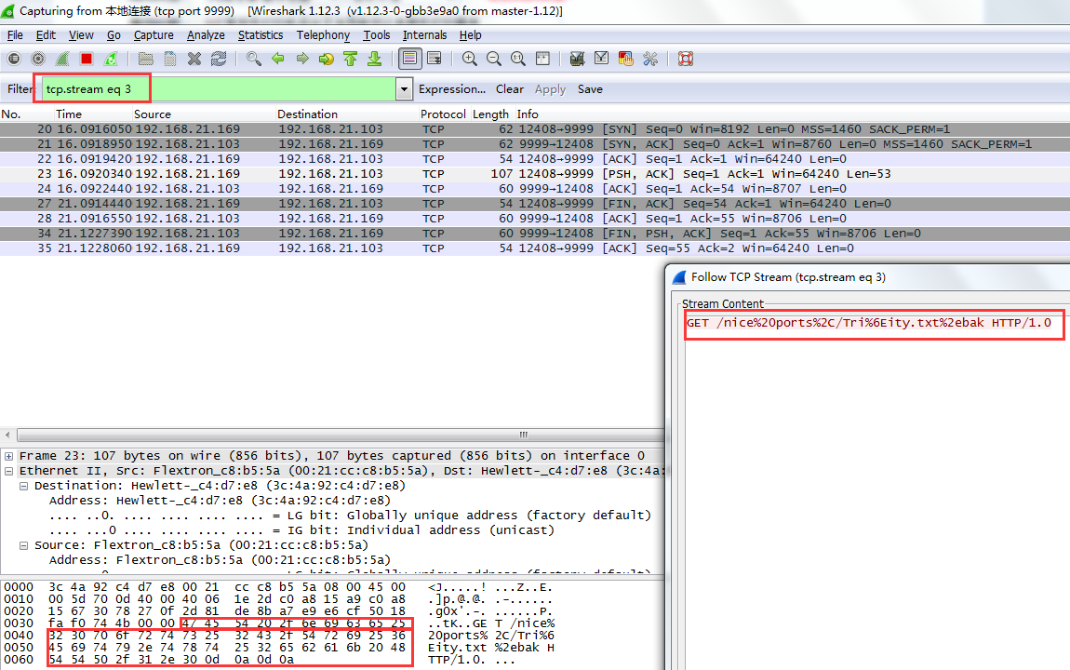Go forward in packet history
Viewport: 1070px width, 670px height.
point(302,60)
